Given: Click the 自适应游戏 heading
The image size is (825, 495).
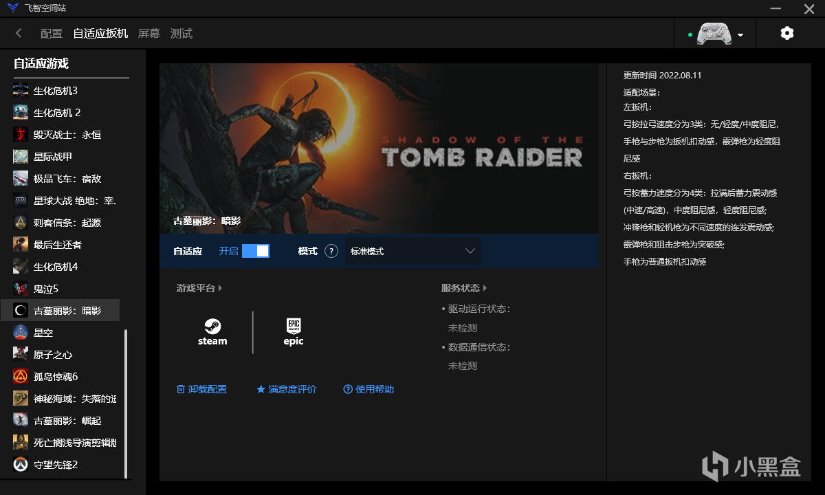Looking at the screenshot, I should pos(41,63).
